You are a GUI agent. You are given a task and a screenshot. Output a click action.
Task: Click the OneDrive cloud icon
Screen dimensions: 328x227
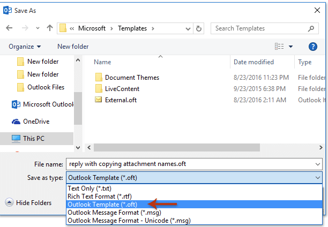pos(16,122)
